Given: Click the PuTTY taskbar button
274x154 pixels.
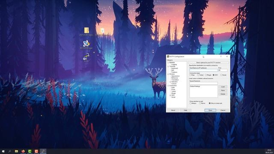Looking at the screenshot, I should coord(43,151).
